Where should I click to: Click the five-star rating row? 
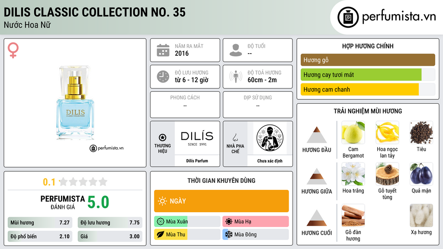point(83,182)
